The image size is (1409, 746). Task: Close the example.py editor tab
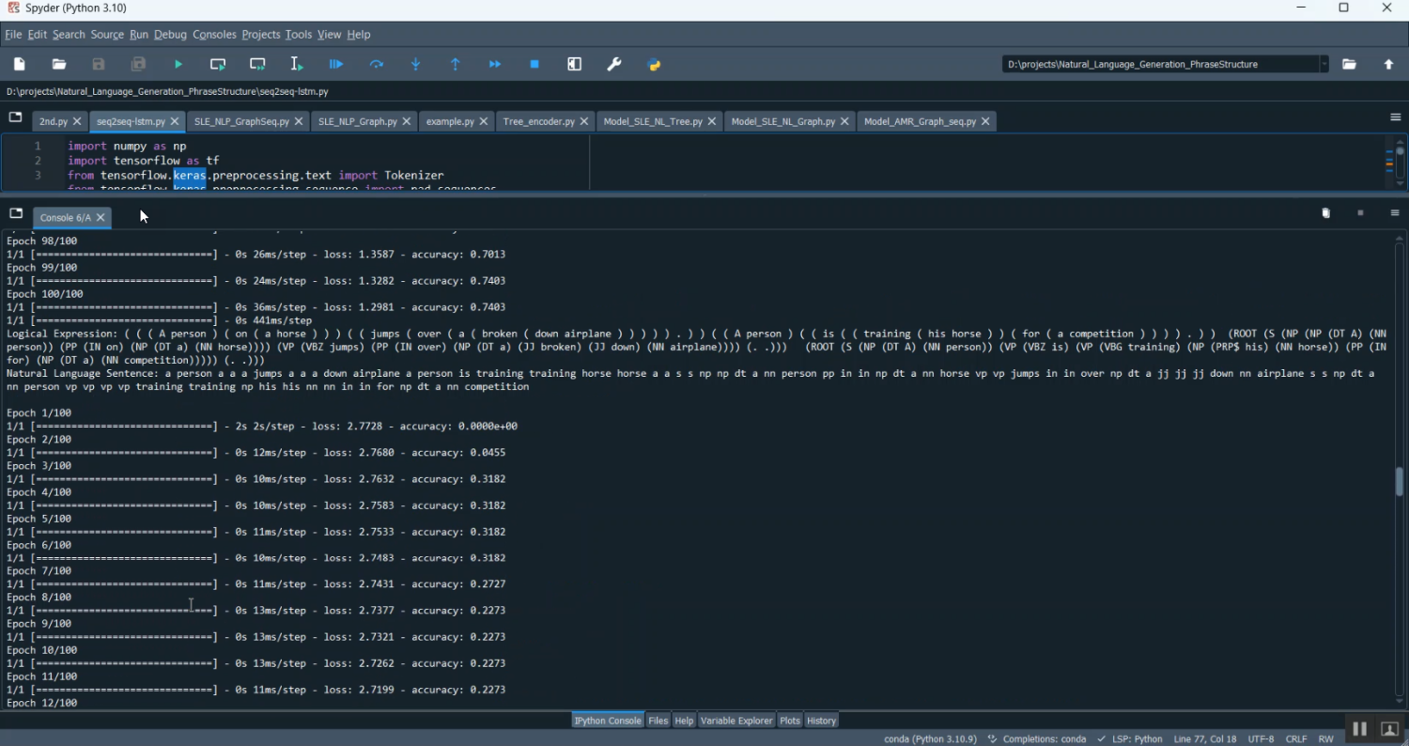(x=484, y=121)
